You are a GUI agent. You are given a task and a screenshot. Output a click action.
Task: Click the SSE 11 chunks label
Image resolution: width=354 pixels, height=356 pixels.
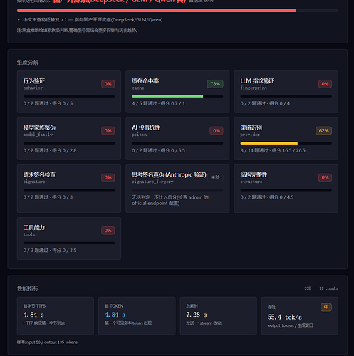[x=321, y=288]
